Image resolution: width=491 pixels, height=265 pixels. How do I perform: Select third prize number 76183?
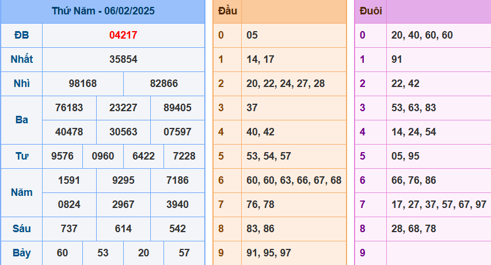(69, 108)
